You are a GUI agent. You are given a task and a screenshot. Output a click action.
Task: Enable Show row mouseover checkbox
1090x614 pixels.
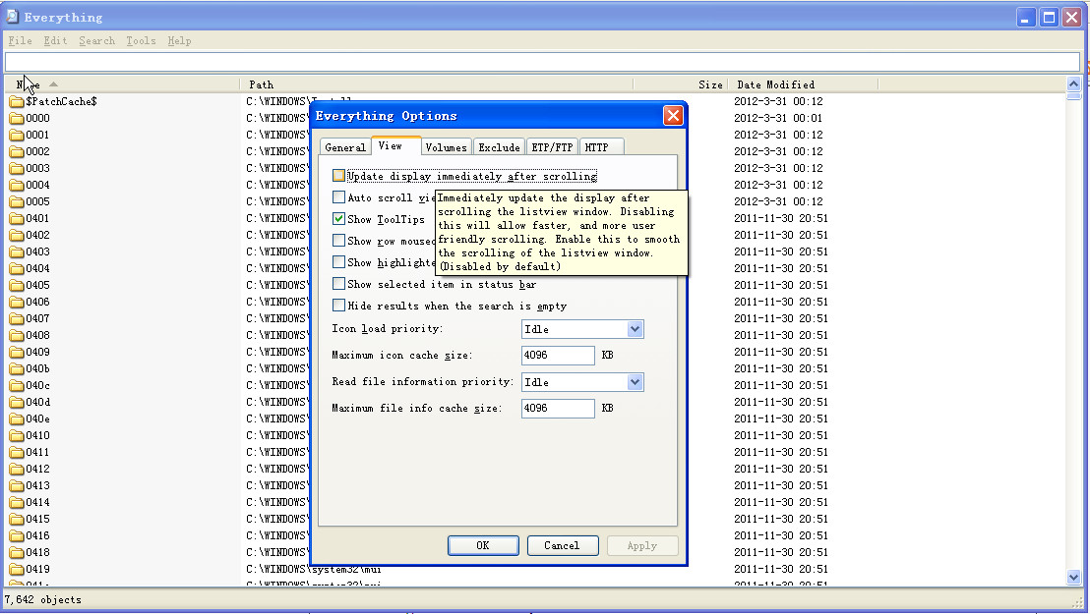338,241
